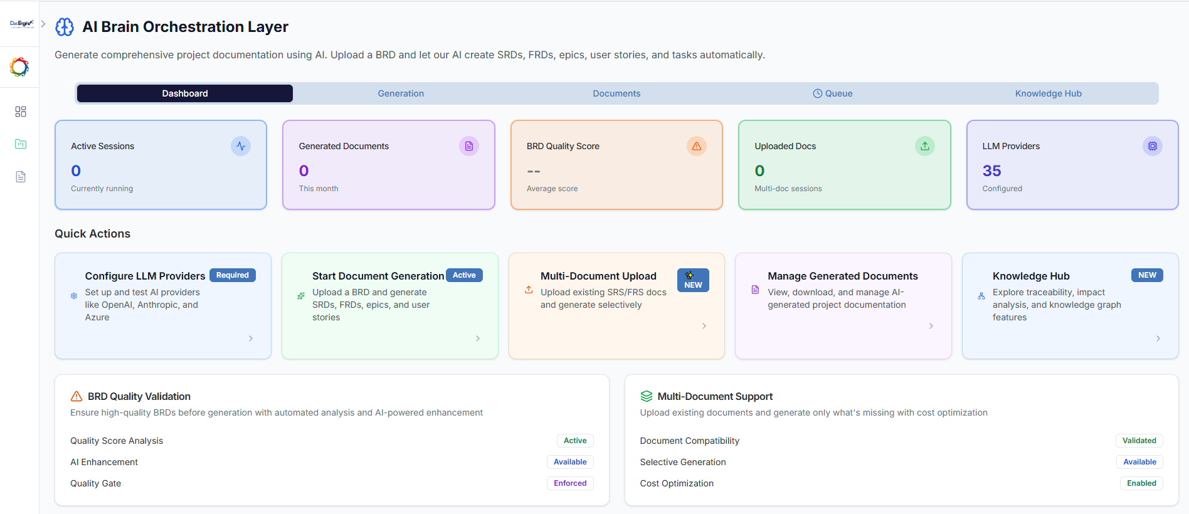Click the Enabled status for Cost Optimization

[1141, 483]
